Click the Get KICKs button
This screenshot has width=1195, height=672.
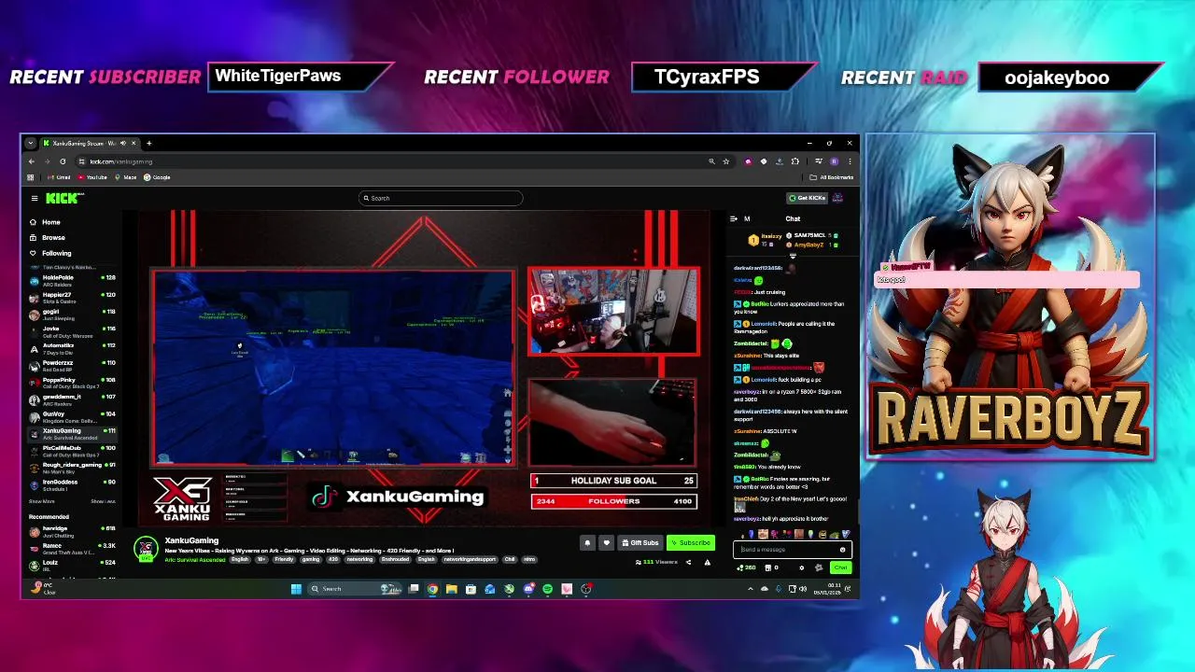808,198
